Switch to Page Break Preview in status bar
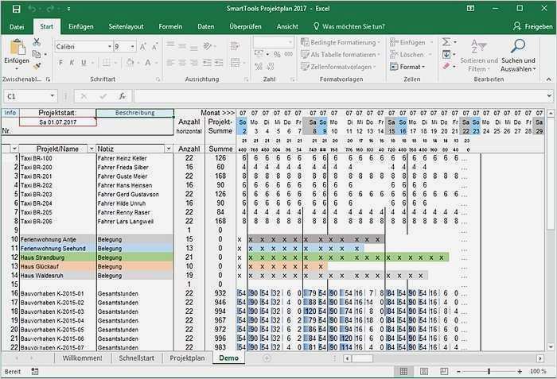The height and width of the screenshot is (379, 557). point(444,371)
